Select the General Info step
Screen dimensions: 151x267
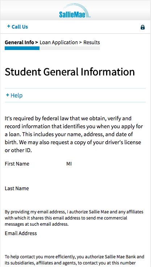pyautogui.click(x=19, y=42)
